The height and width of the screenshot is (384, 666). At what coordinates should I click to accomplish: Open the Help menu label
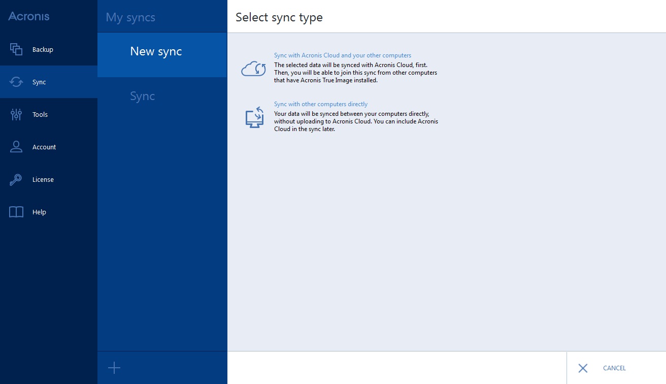pos(39,212)
